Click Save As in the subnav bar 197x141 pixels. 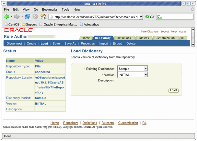pyautogui.click(x=70, y=44)
